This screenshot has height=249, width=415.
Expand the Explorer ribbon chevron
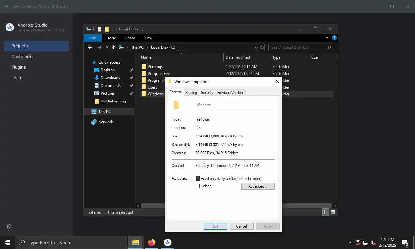click(x=327, y=38)
